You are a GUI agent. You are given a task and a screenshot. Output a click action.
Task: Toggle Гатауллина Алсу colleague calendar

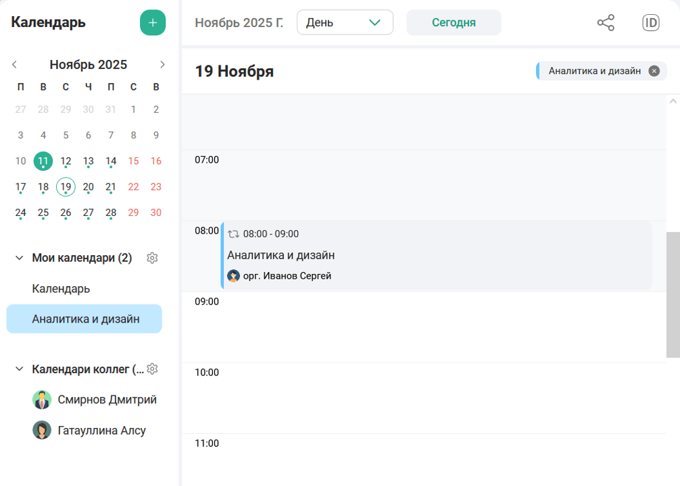[101, 430]
